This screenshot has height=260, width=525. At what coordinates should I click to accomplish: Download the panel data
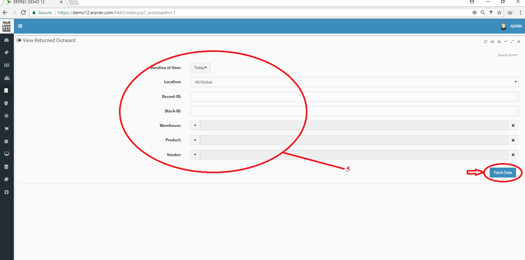499,41
